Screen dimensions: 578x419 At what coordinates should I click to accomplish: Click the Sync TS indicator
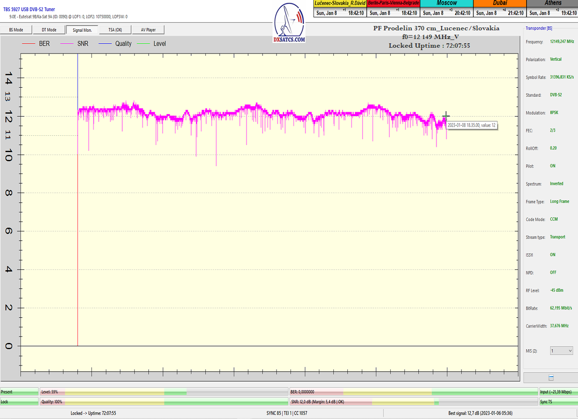point(558,401)
